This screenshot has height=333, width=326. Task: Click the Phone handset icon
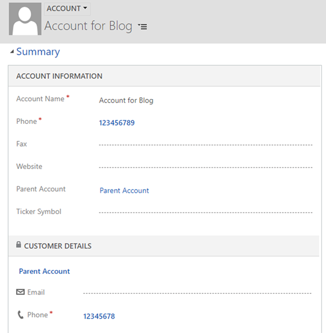click(21, 315)
